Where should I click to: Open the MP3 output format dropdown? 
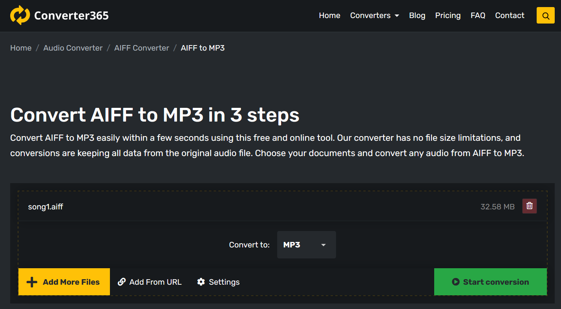click(306, 245)
